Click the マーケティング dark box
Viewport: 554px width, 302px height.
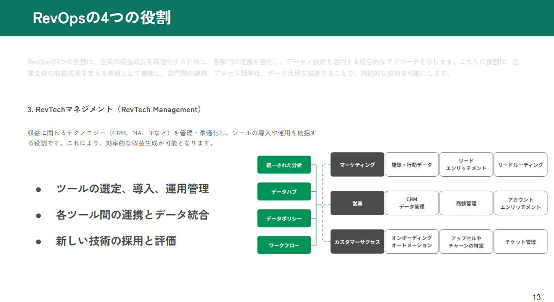[357, 165]
